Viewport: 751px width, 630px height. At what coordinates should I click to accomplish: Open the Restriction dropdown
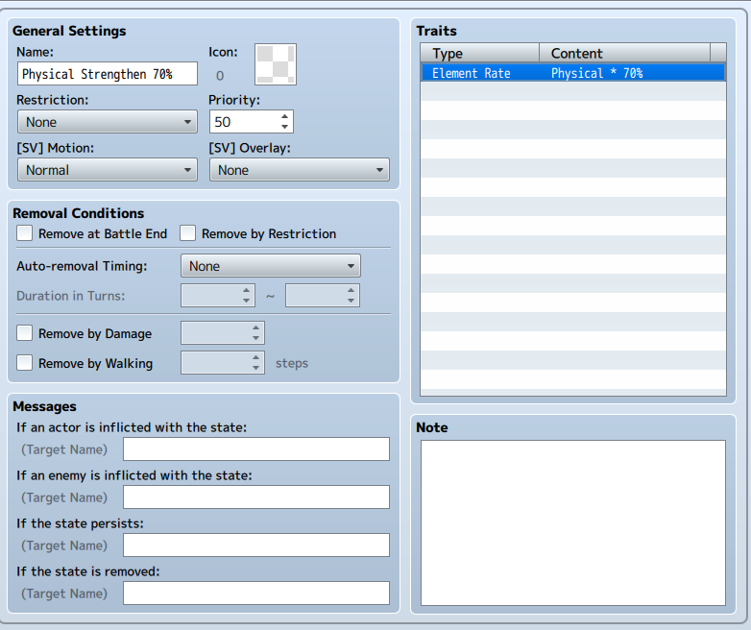tap(108, 122)
